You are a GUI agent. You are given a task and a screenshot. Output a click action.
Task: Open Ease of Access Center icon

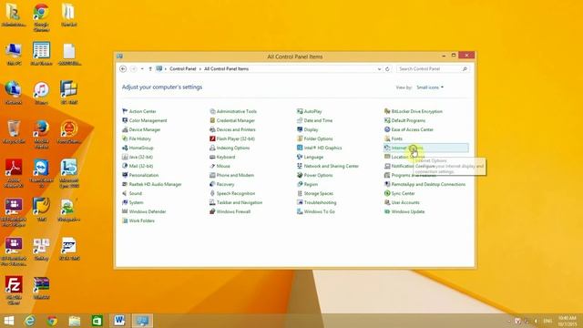pyautogui.click(x=387, y=129)
